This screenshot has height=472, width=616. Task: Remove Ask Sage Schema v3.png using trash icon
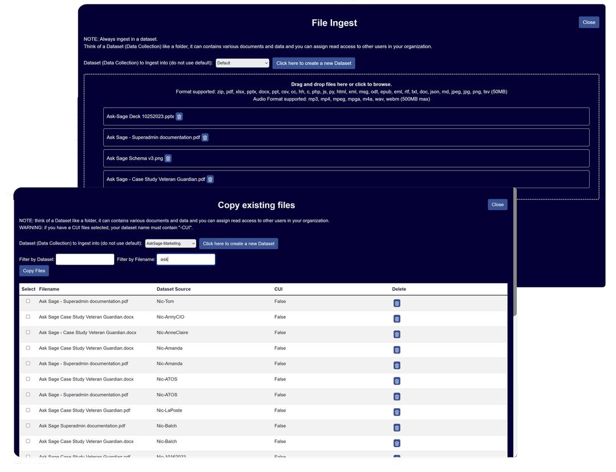[x=168, y=158]
